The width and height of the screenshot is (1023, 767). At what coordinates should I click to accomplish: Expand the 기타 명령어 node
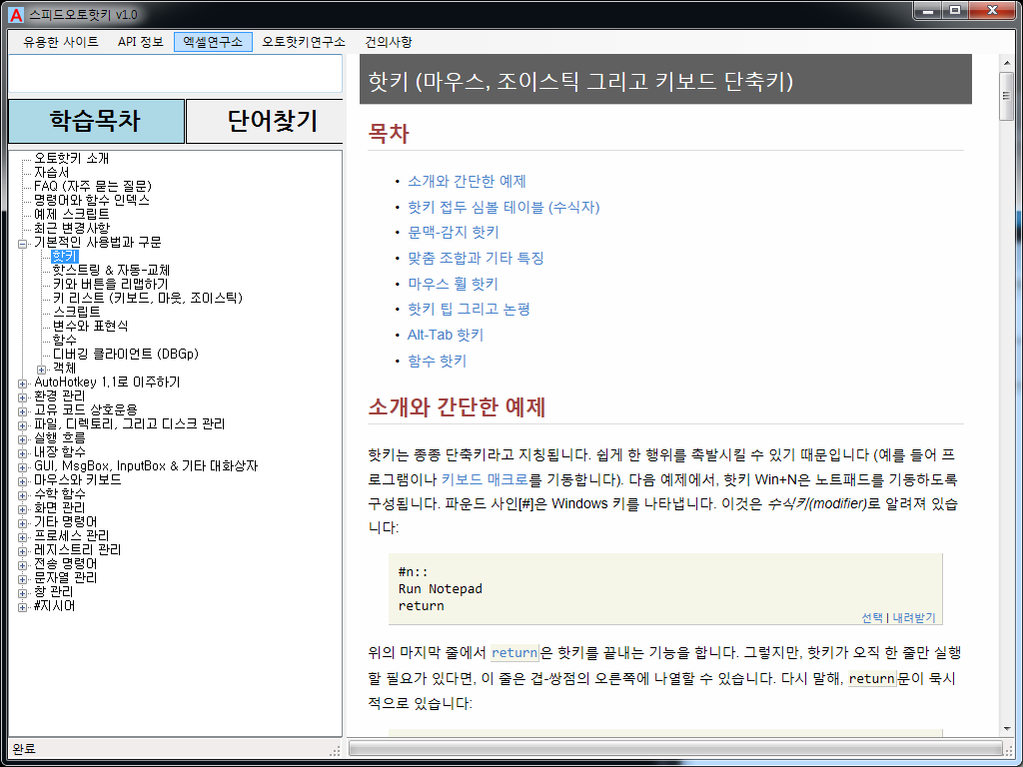[x=22, y=523]
